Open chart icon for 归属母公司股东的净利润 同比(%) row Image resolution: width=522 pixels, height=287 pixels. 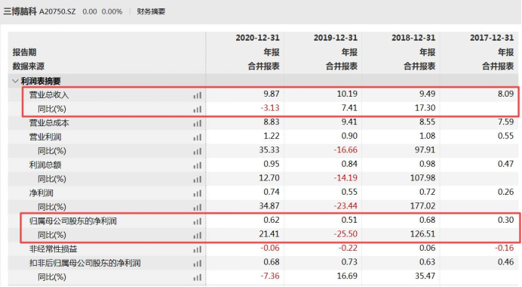tap(198, 236)
